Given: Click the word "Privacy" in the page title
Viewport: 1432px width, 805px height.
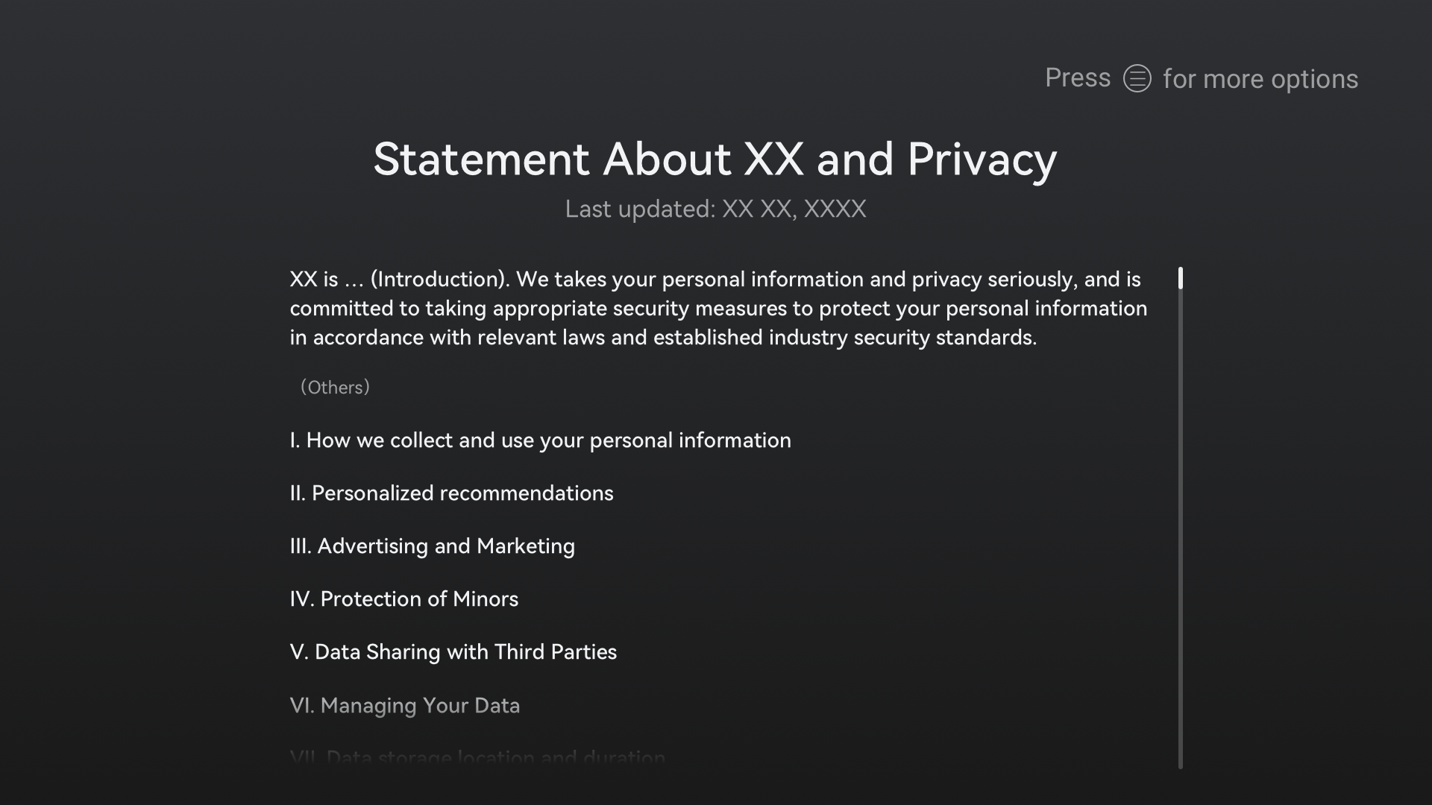Looking at the screenshot, I should pos(982,160).
